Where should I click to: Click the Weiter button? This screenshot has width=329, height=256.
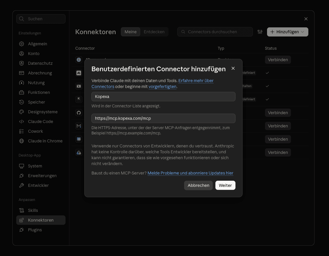[x=225, y=185]
